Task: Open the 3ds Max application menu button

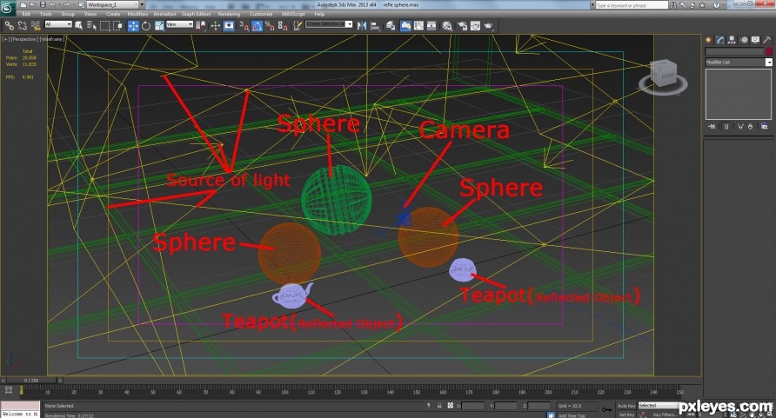Action: pyautogui.click(x=7, y=7)
